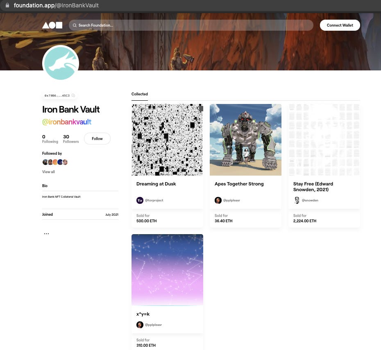Click the lock icon in address bar

7,5
